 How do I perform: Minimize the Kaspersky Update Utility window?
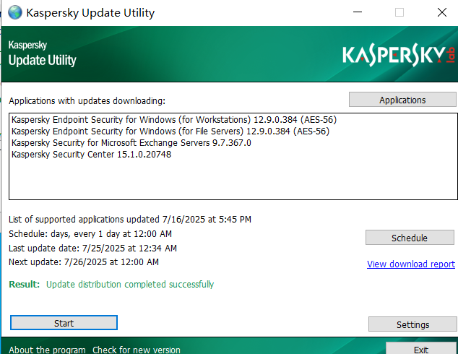(358, 12)
